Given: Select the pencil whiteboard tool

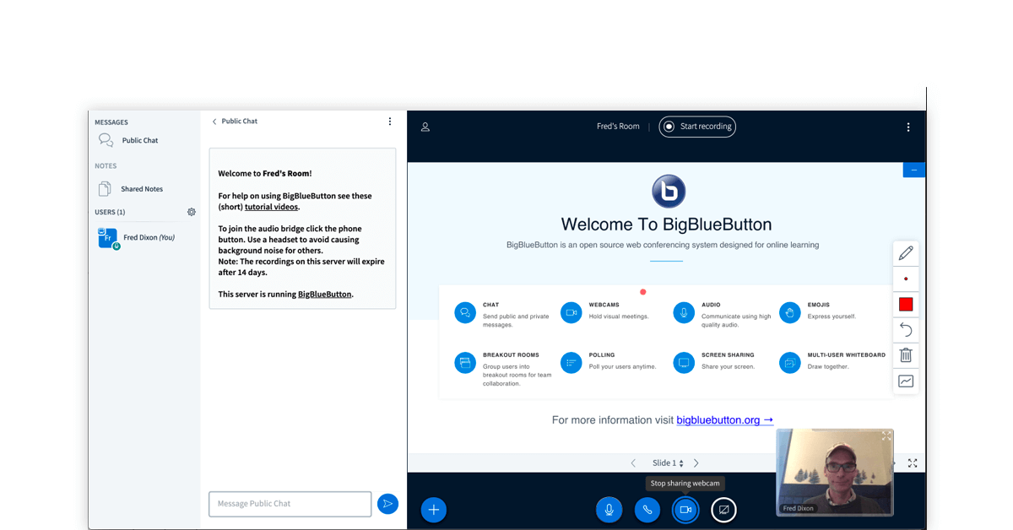Looking at the screenshot, I should click(906, 253).
